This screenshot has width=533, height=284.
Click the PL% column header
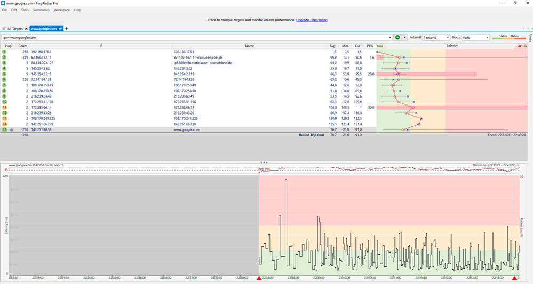[370, 46]
